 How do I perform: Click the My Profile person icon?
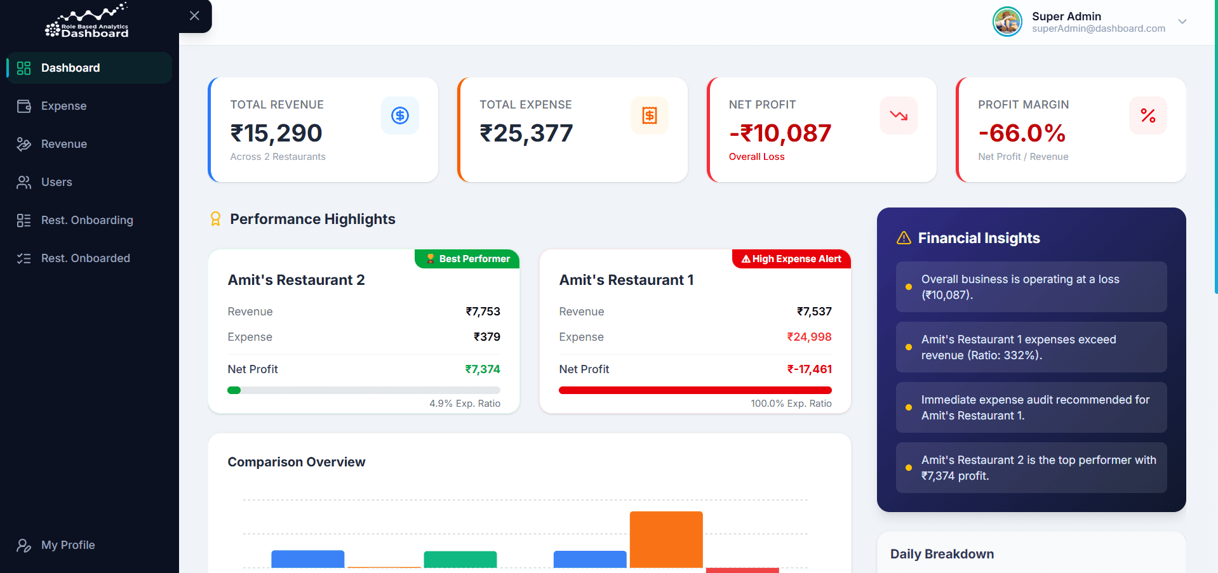(x=24, y=545)
